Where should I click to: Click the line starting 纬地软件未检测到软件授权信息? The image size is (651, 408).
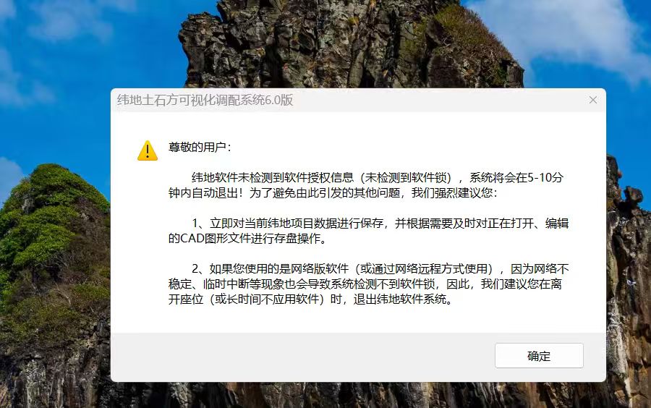(377, 178)
